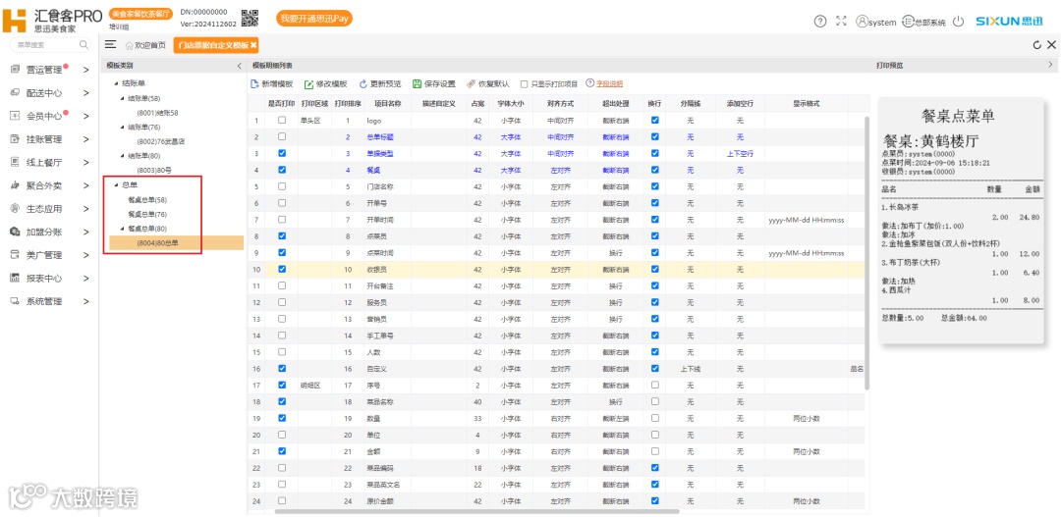Screen dimensions: 1061x517
Task: Open the 字段说明 link
Action: pyautogui.click(x=610, y=83)
